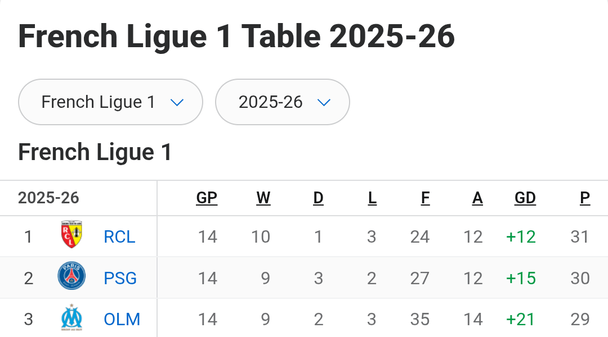The image size is (608, 337).
Task: Open the PSG team link
Action: click(x=120, y=278)
